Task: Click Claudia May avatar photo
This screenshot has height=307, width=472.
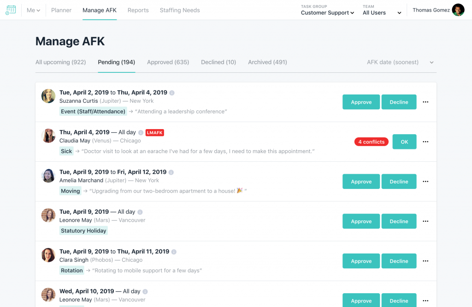Action: pyautogui.click(x=48, y=136)
